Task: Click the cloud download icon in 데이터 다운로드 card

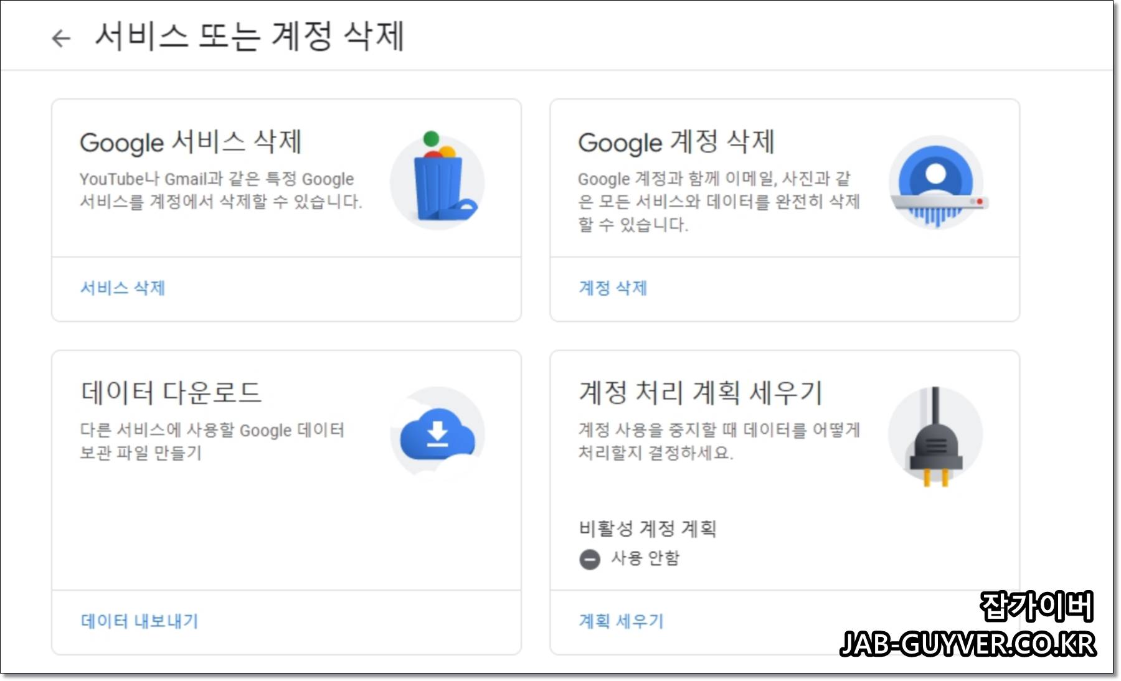Action: [x=437, y=436]
